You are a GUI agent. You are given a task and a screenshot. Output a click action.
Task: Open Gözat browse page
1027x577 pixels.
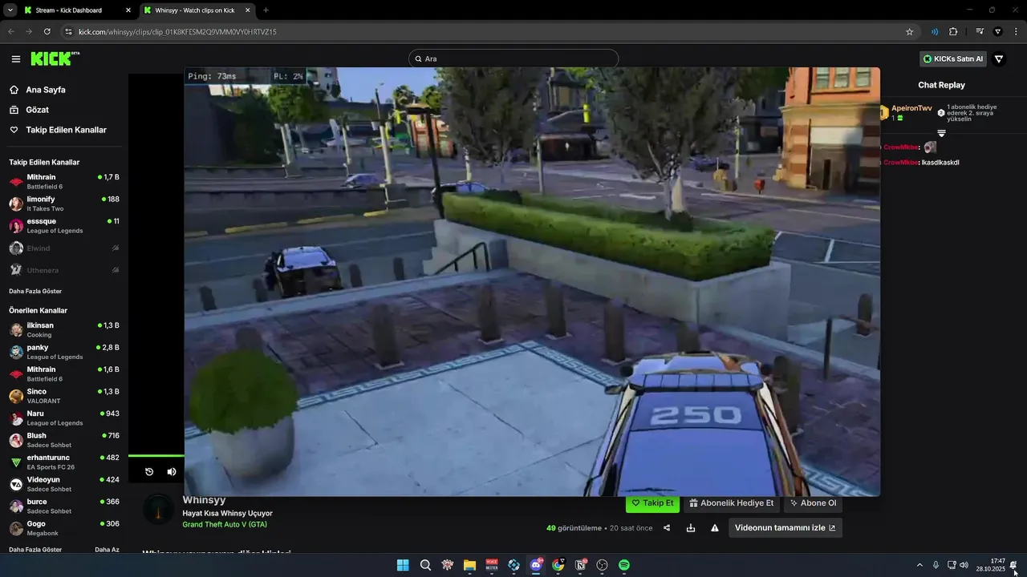tap(29, 110)
